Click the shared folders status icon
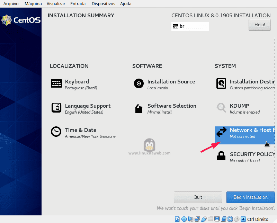 click(210, 219)
